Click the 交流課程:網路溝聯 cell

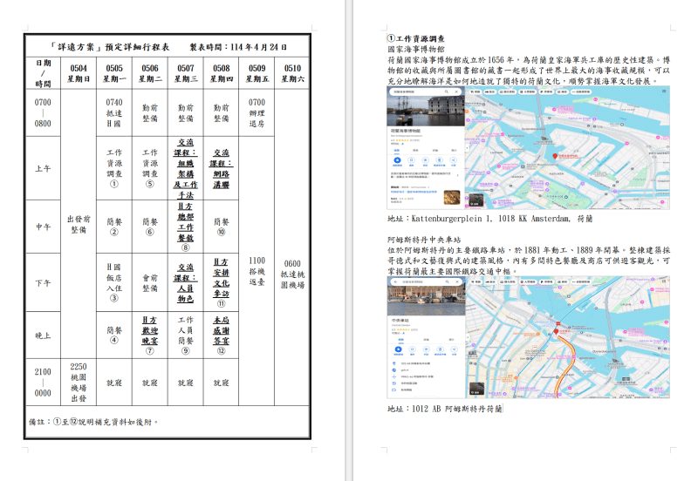222,168
